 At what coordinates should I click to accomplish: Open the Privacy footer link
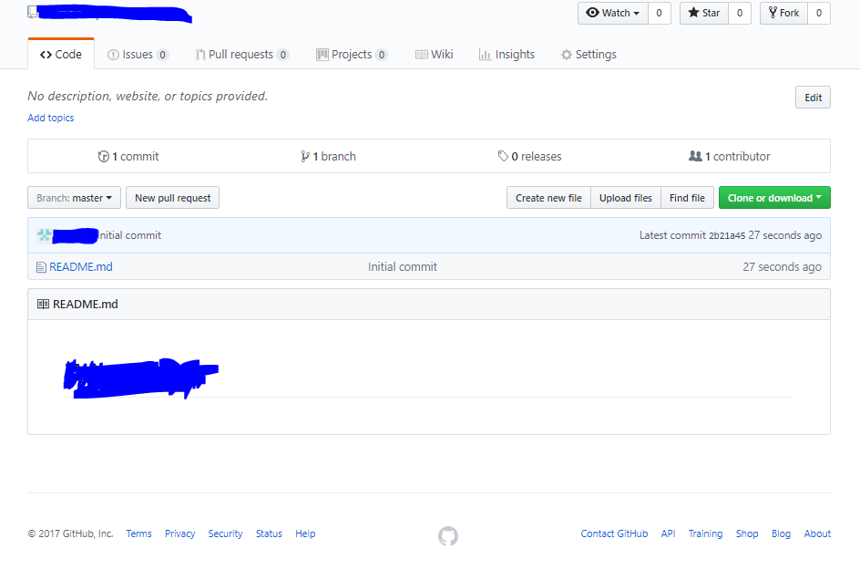(179, 533)
